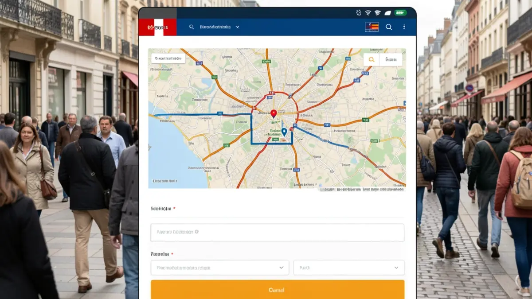Image resolution: width=532 pixels, height=299 pixels.
Task: Open the three-dot overflow menu in header
Action: pyautogui.click(x=404, y=27)
